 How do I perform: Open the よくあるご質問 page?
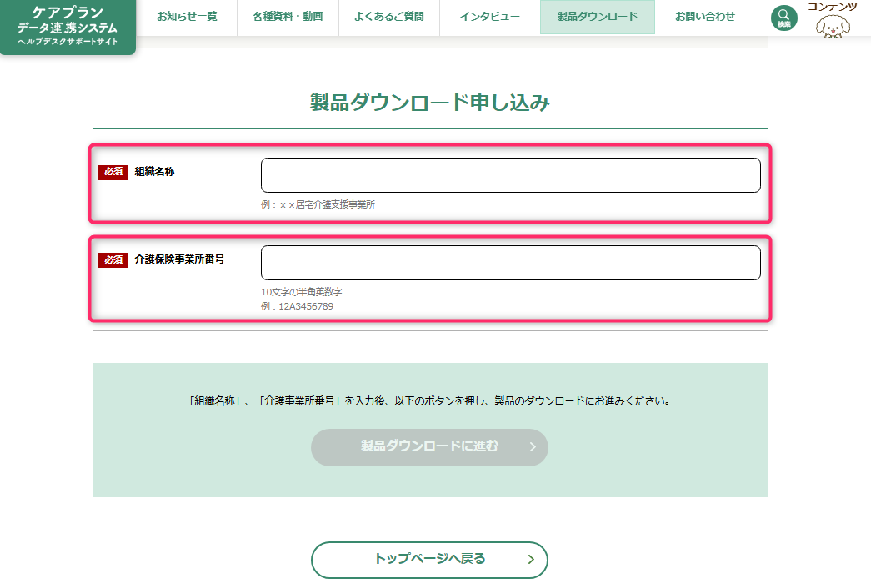coord(389,17)
